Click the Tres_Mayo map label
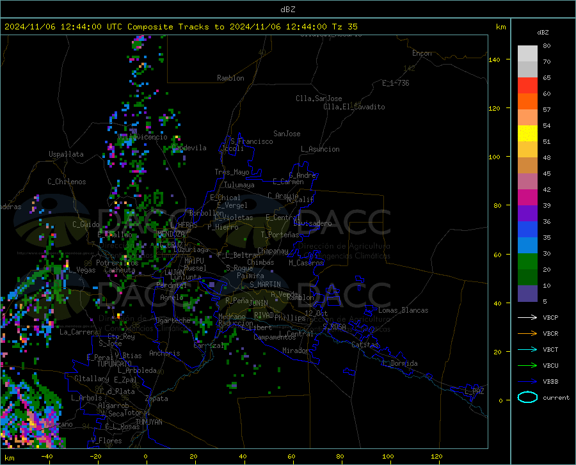Image resolution: width=576 pixels, height=465 pixels. tap(232, 172)
